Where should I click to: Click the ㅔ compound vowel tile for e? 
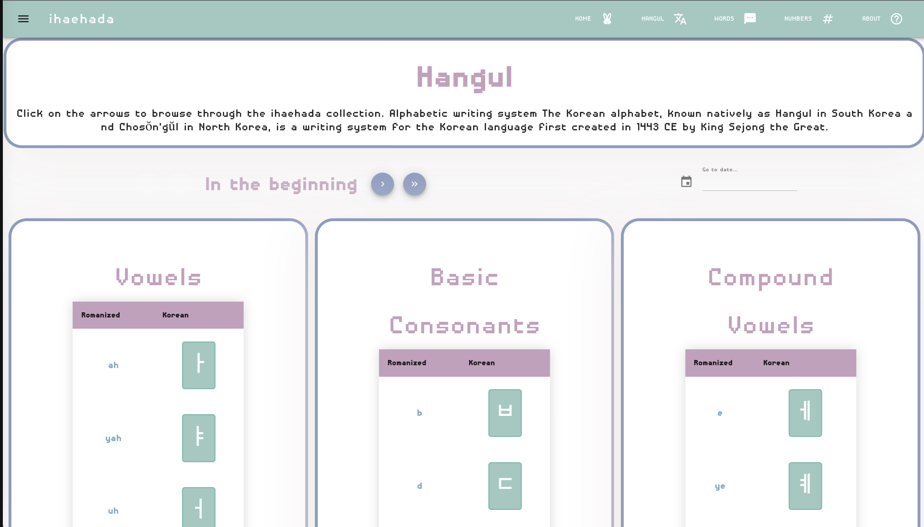[x=805, y=413]
